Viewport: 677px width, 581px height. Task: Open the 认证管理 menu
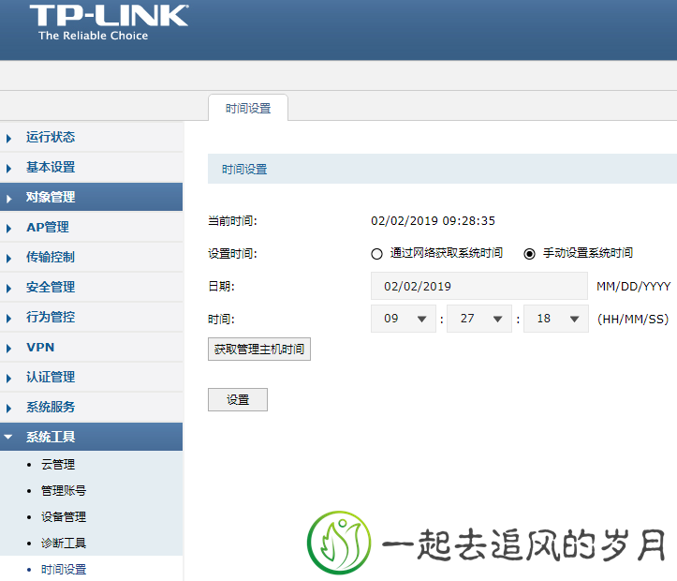tap(51, 377)
